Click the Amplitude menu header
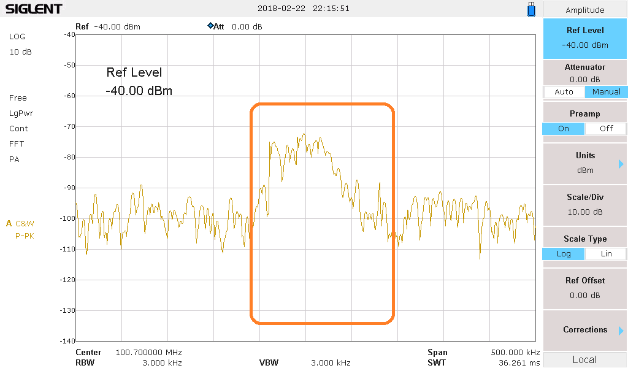 tap(584, 10)
